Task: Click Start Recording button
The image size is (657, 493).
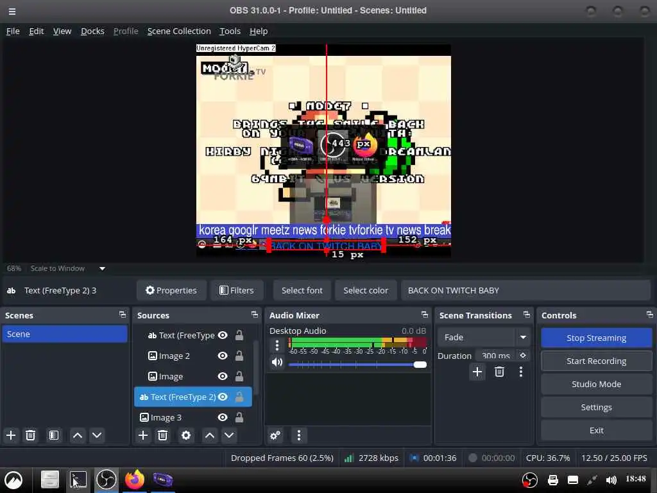Action: tap(596, 361)
